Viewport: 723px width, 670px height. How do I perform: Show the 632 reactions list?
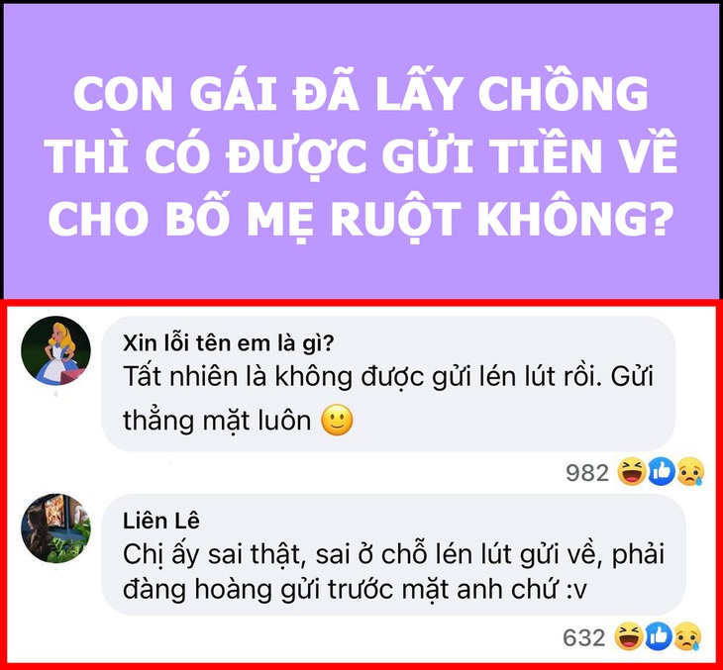583,637
